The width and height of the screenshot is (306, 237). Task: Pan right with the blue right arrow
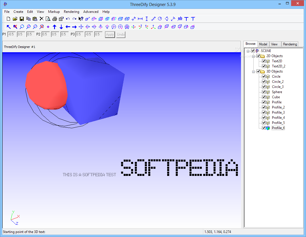pyautogui.click(x=74, y=27)
